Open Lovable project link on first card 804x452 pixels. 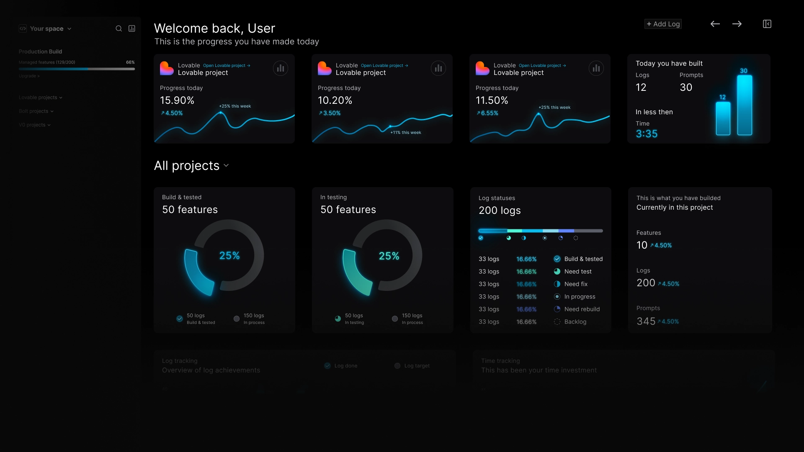[227, 66]
